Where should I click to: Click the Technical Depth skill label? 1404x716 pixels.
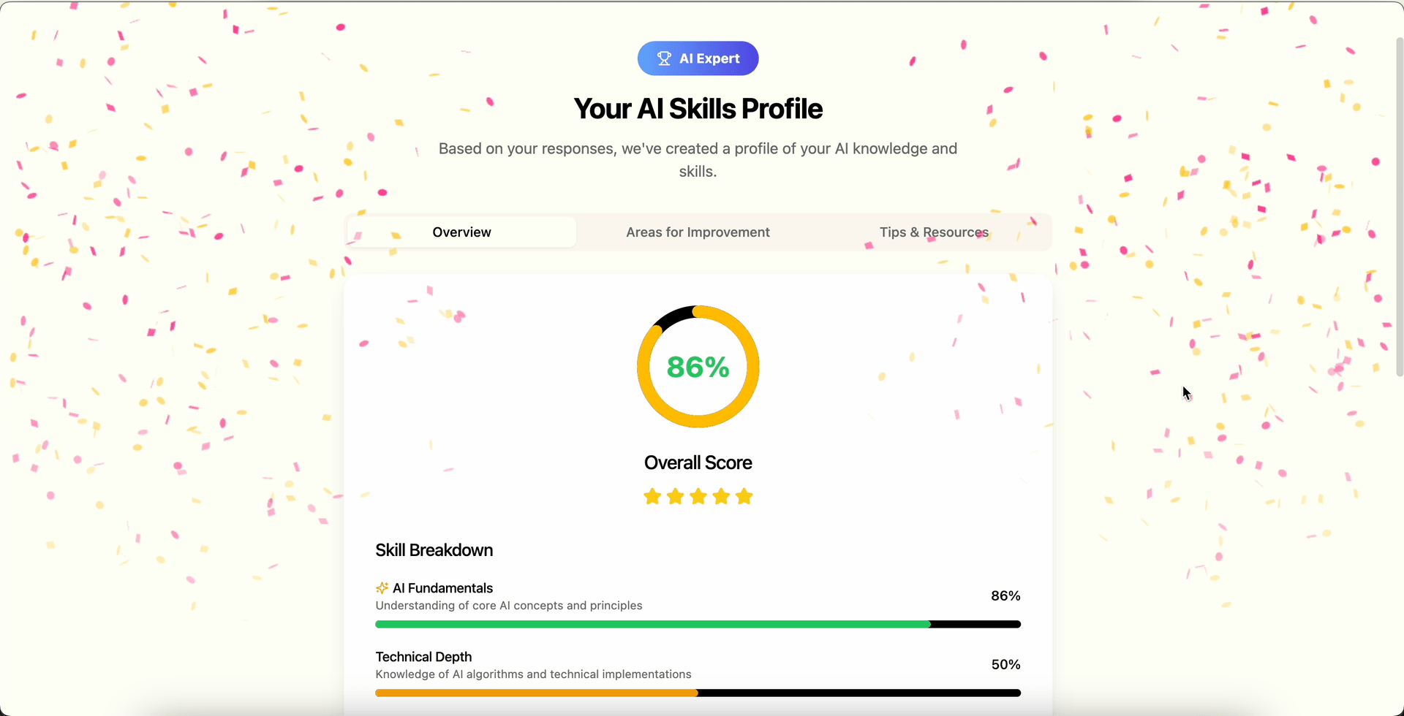coord(423,657)
